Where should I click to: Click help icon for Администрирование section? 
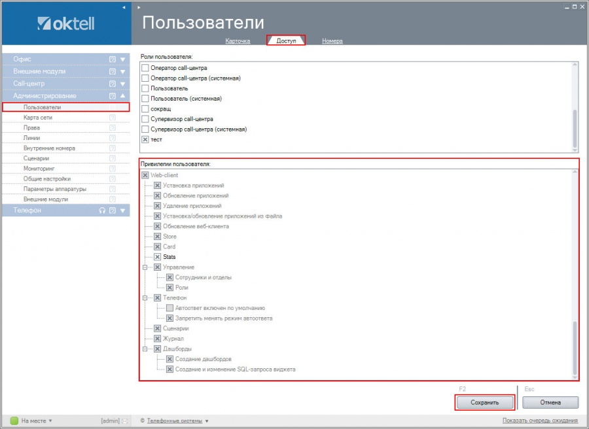point(113,96)
